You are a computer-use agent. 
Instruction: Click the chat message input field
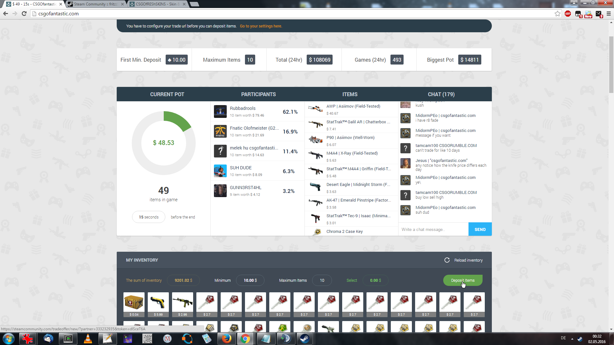coord(433,229)
